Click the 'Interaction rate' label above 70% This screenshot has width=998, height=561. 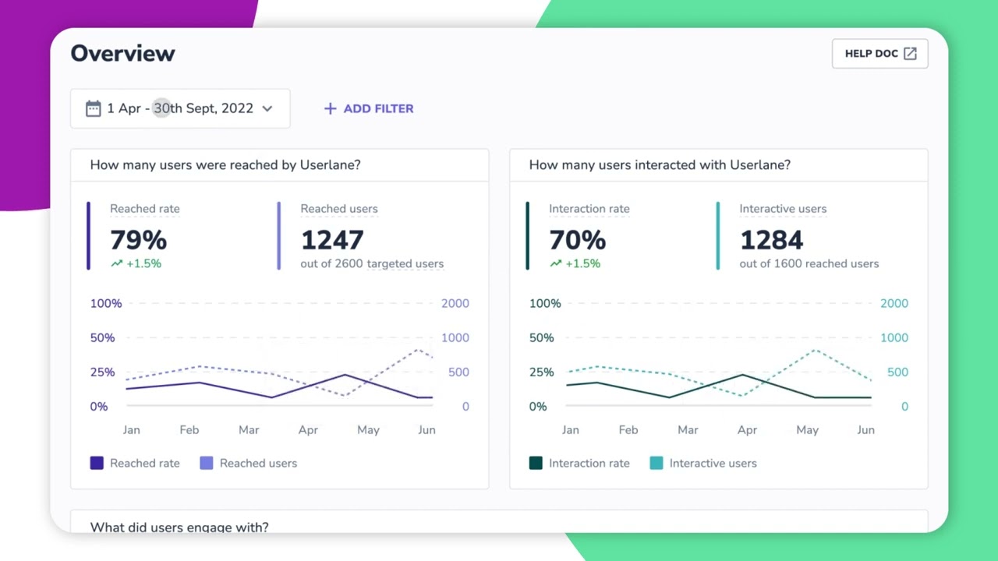click(x=589, y=209)
